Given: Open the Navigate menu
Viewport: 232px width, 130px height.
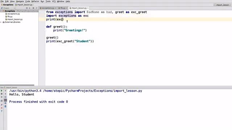Looking at the screenshot, I should tap(20, 1).
